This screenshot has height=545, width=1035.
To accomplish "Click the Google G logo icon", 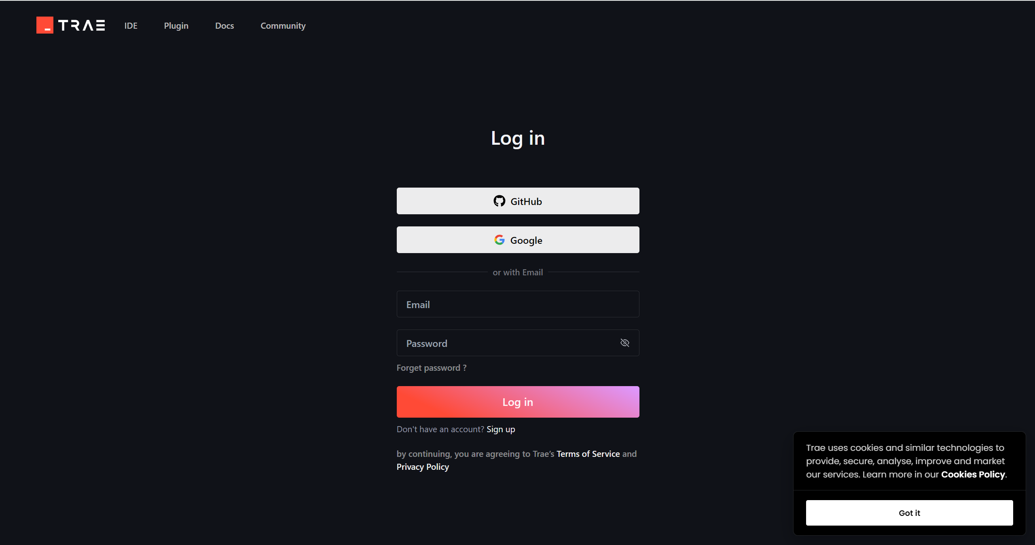I will (x=500, y=240).
